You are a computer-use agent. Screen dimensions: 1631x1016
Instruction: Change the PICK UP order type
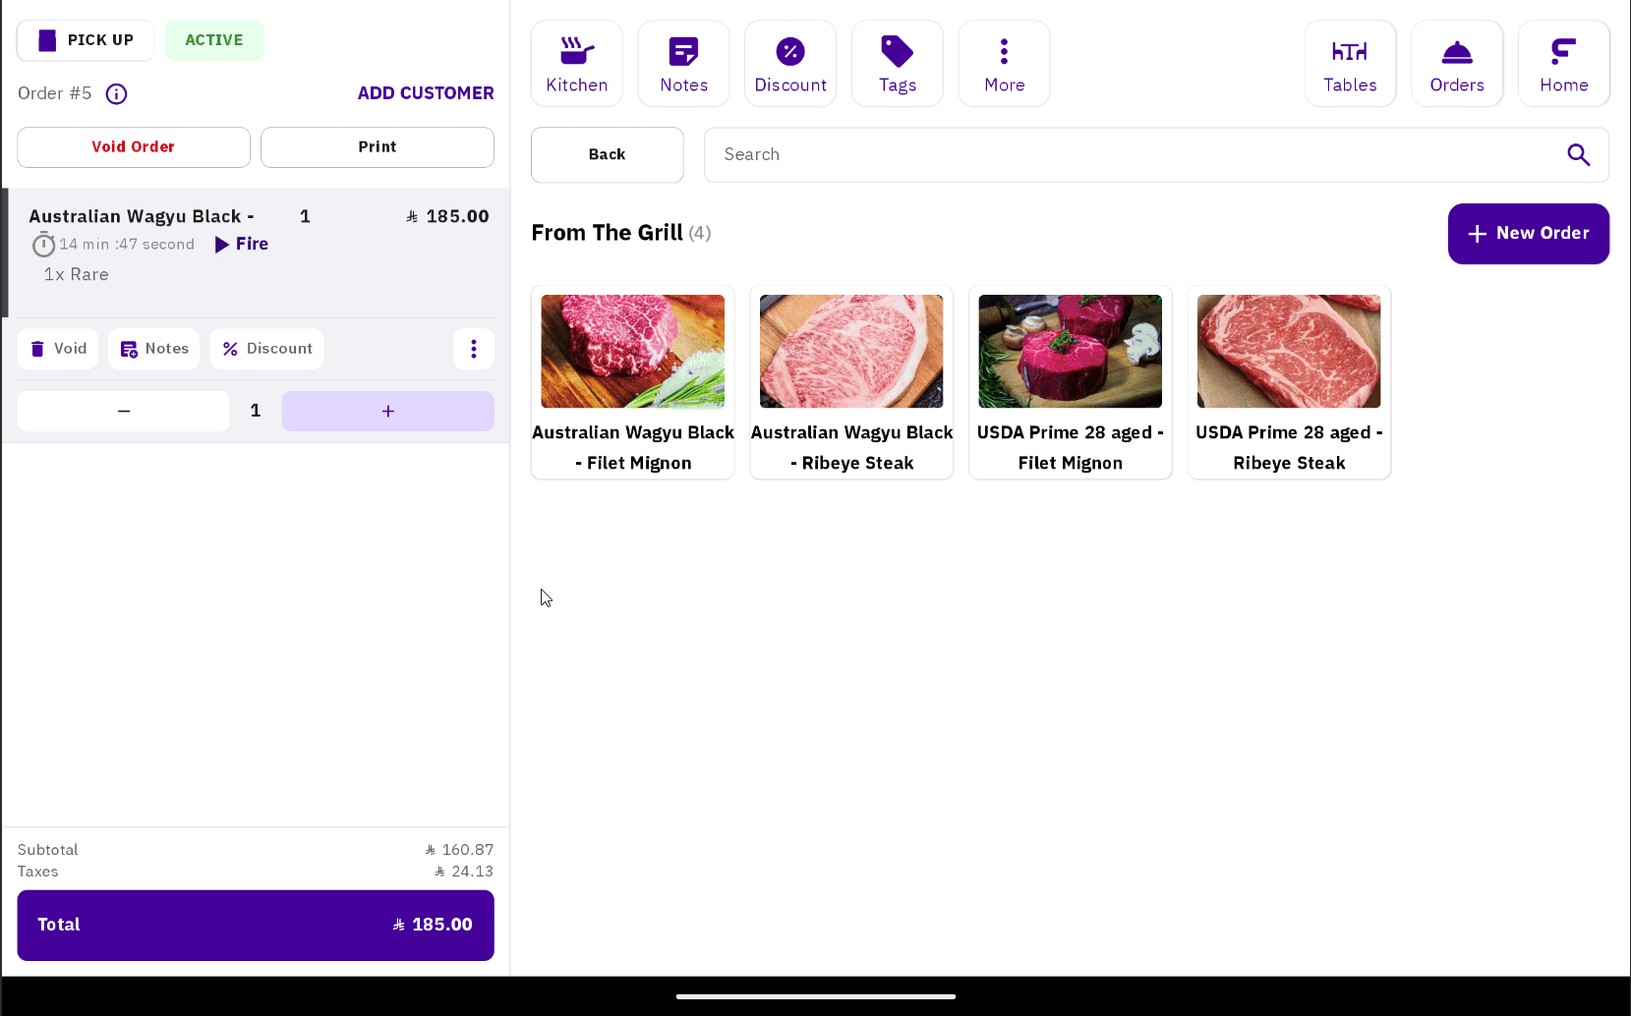86,40
